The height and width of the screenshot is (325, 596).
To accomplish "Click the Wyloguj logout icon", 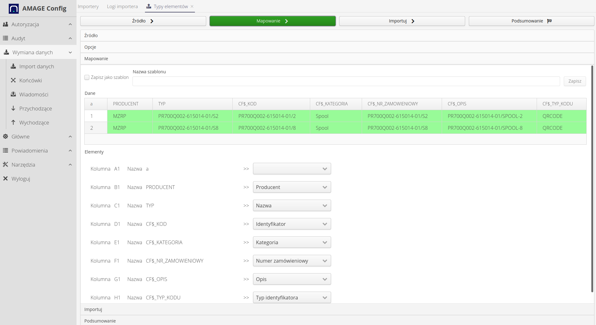I will point(5,178).
